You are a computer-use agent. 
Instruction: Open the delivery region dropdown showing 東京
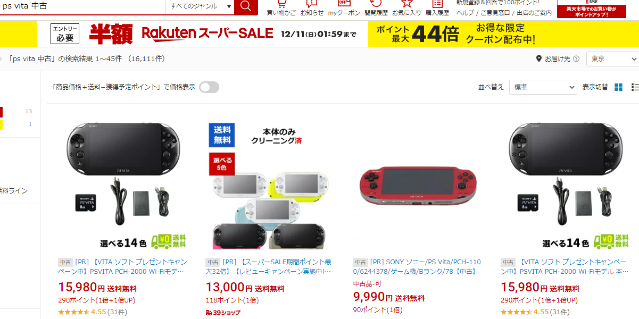coord(612,58)
